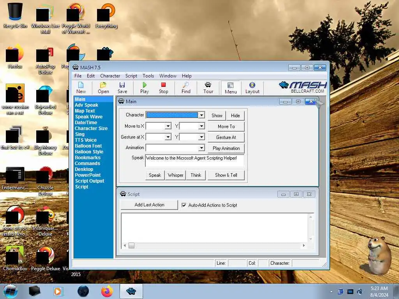Open the Edit menu
399x299 pixels.
[90, 76]
